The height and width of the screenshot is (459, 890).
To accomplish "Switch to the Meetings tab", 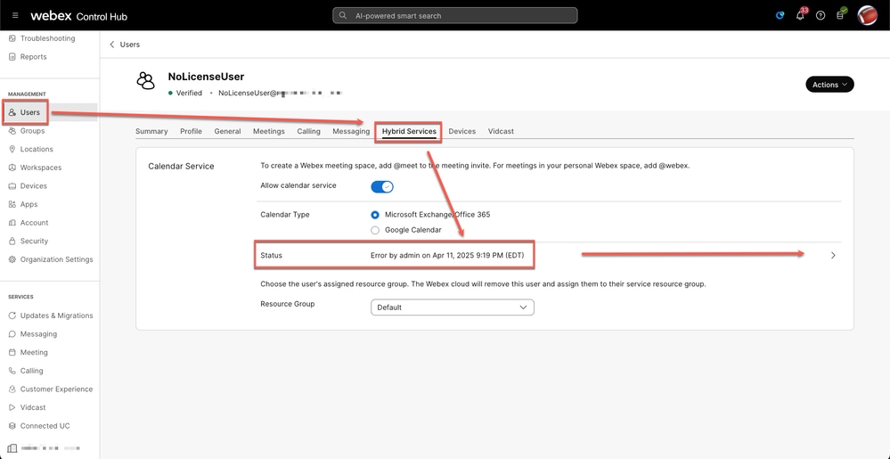I will 269,131.
